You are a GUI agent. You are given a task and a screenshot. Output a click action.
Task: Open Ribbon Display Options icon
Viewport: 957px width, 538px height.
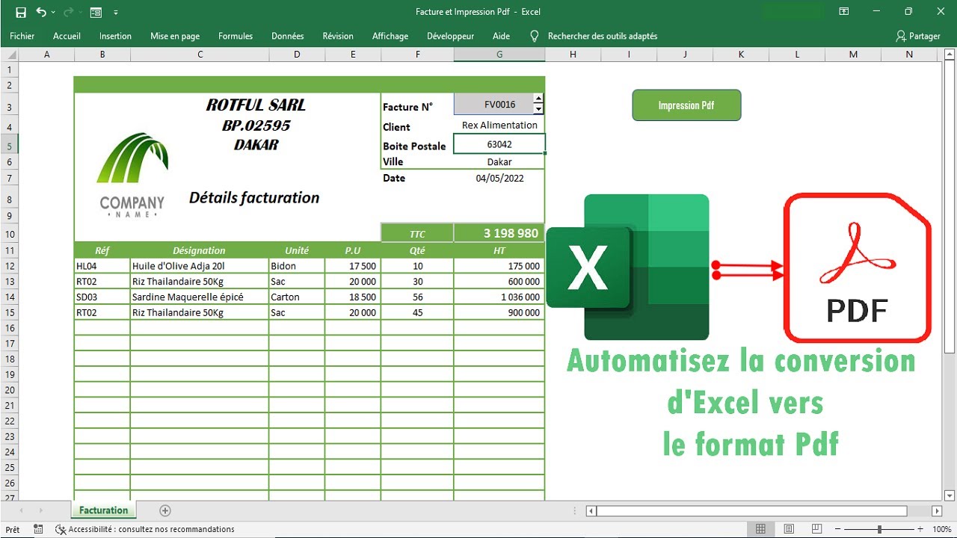click(x=843, y=11)
